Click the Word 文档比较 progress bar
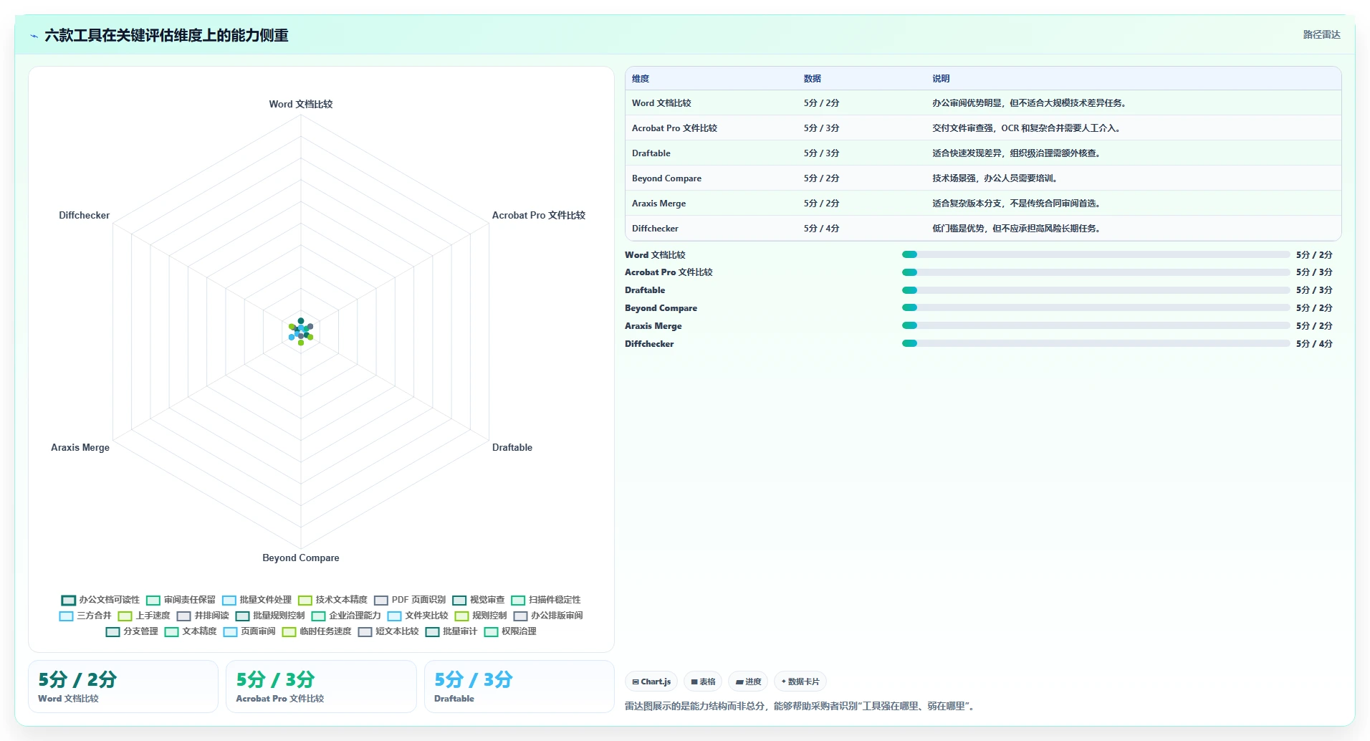The height and width of the screenshot is (741, 1370). pyautogui.click(x=1096, y=254)
